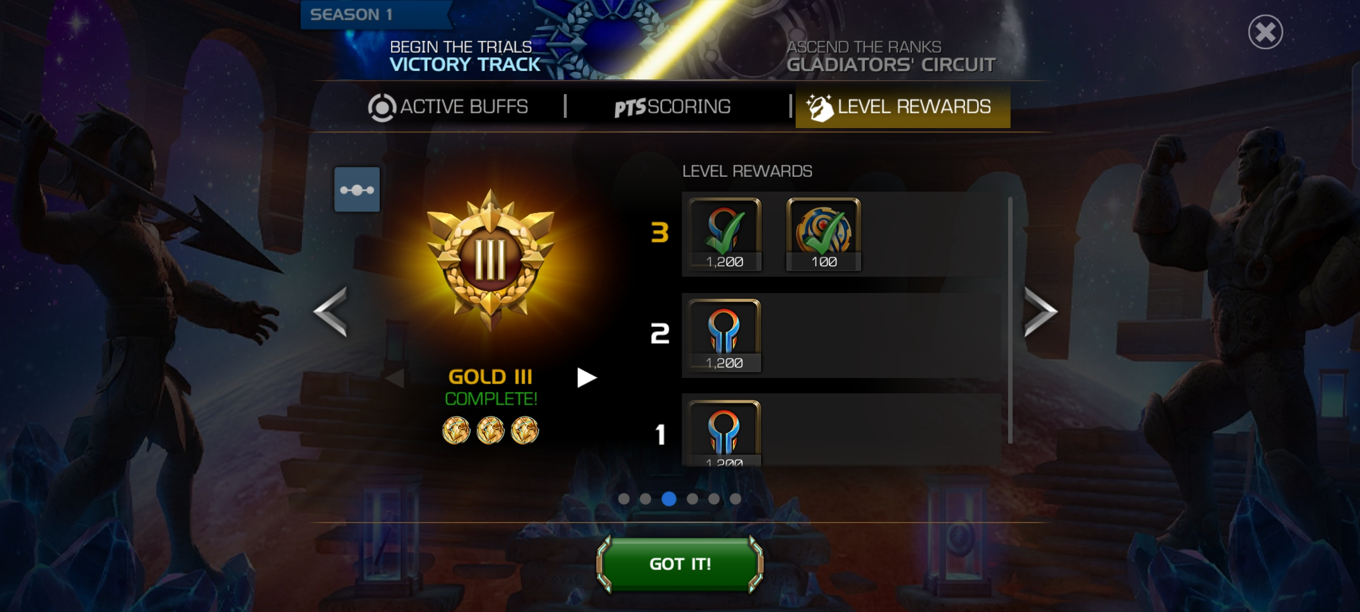This screenshot has height=612, width=1360.
Task: Select the first page indicator dot
Action: tap(624, 499)
